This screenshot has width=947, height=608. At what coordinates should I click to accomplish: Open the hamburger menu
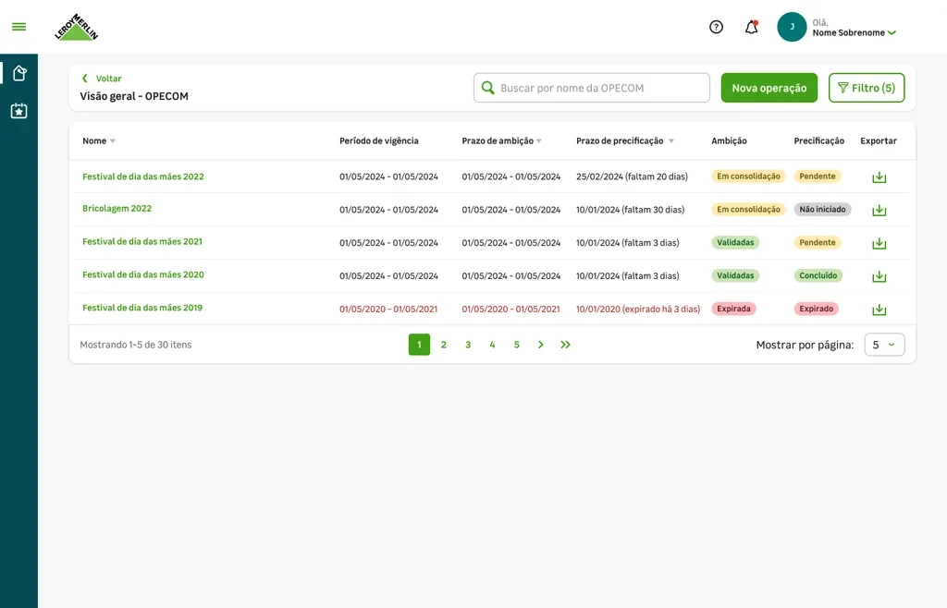point(18,27)
